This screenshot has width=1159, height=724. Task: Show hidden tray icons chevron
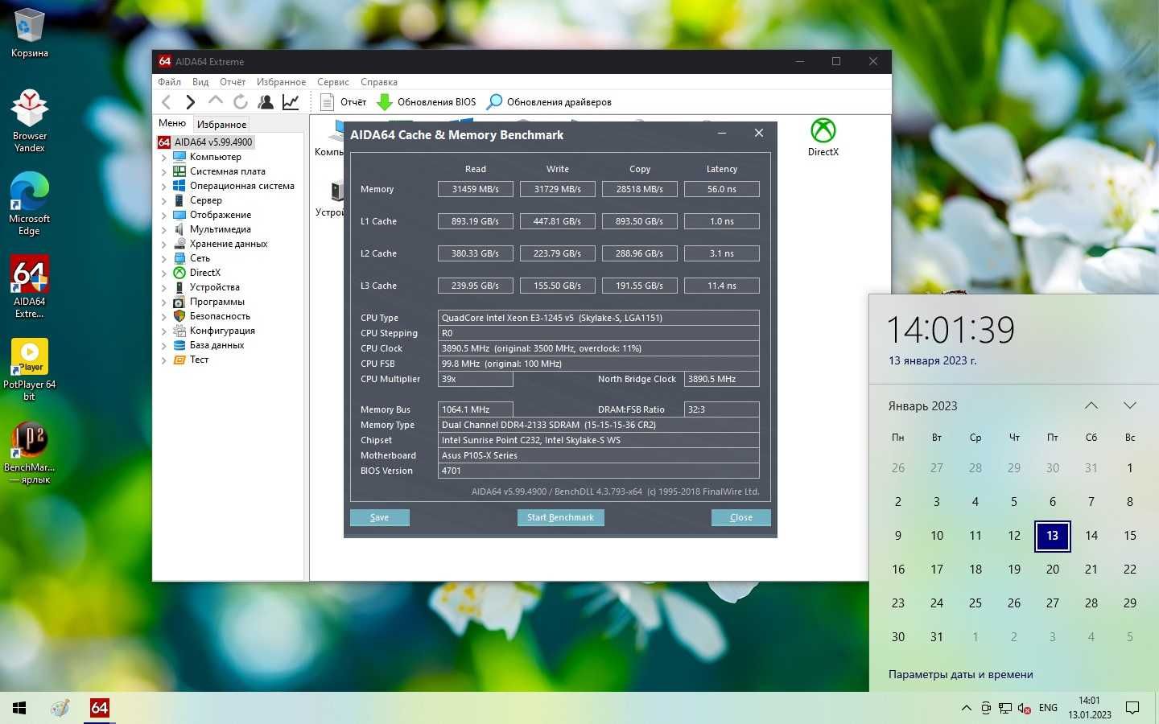point(966,708)
